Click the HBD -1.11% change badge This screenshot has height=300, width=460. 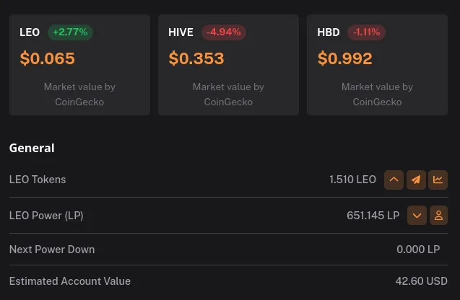coord(366,32)
